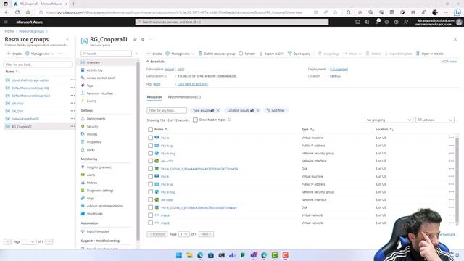Screen dimensions: 464x261
Task: Open portal settings gear icon
Action: pyautogui.click(x=386, y=22)
